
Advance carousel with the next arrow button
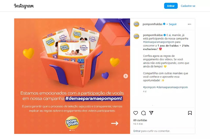(125, 76)
